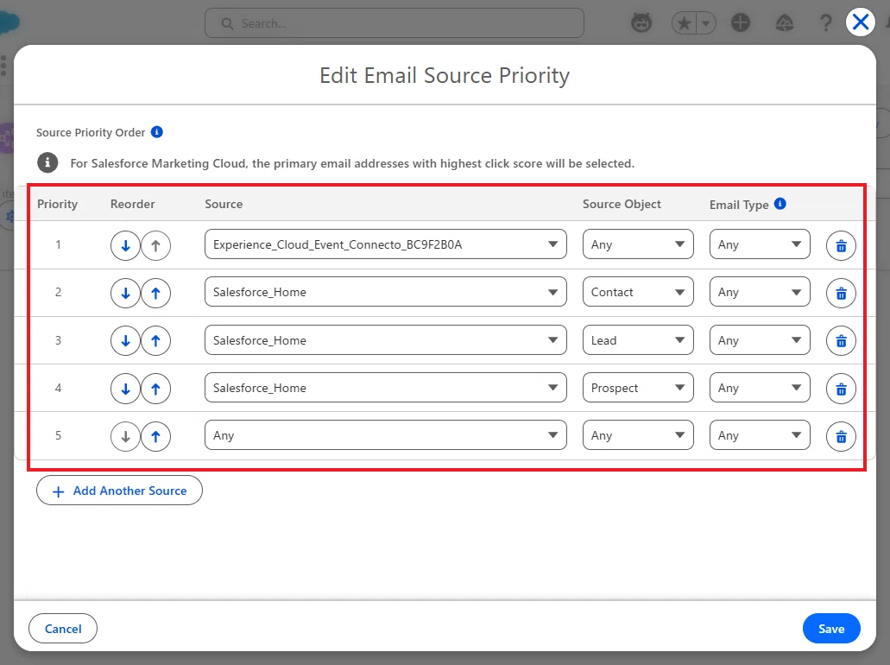Click move-down arrow for priority 5 row
The width and height of the screenshot is (890, 665).
125,436
